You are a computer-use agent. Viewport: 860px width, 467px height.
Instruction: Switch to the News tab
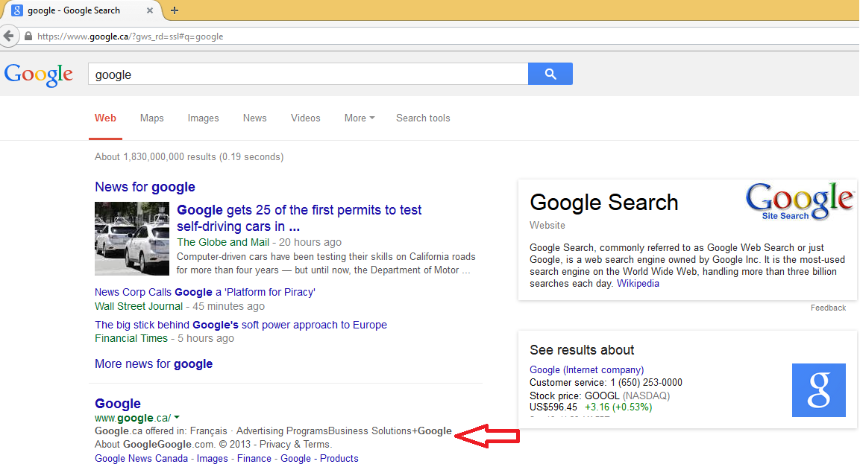(x=254, y=118)
